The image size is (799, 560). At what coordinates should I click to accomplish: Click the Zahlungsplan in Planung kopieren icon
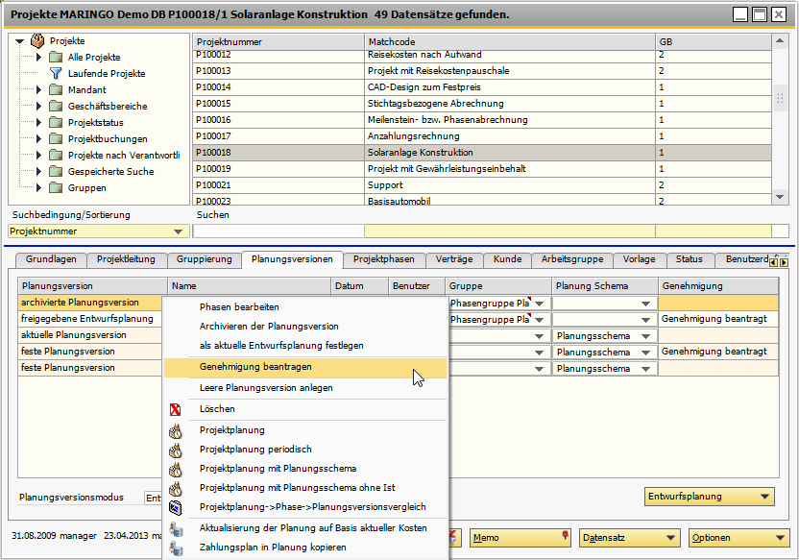click(176, 549)
